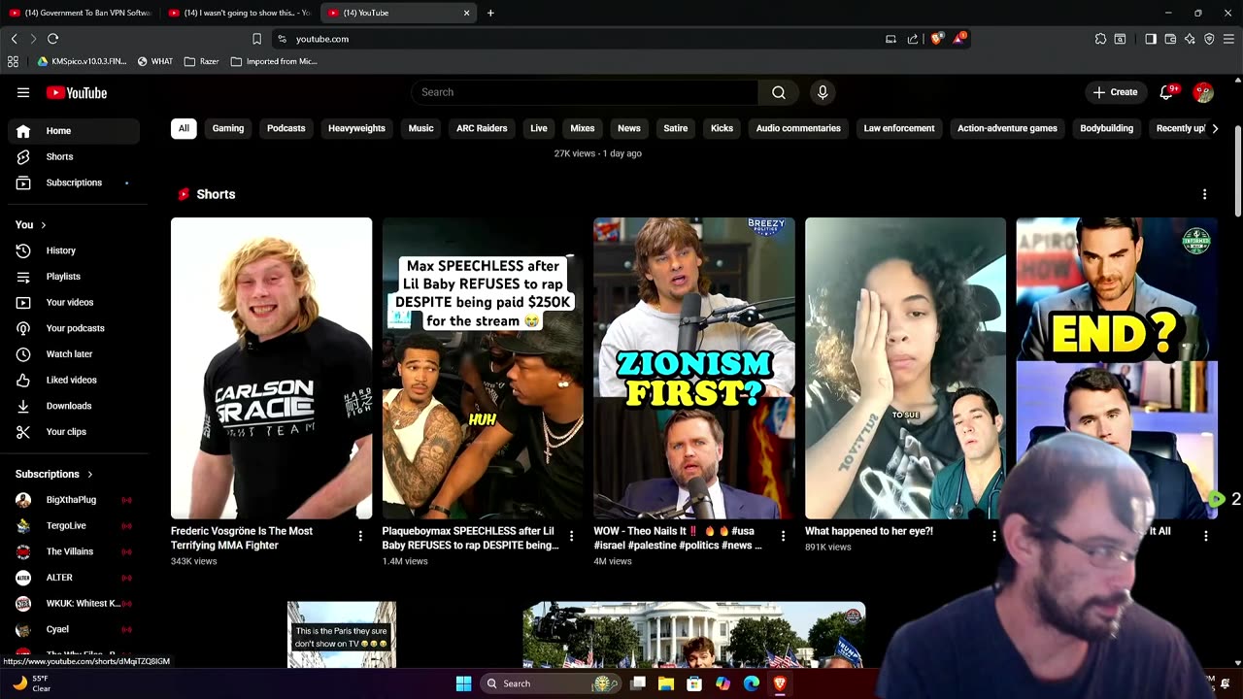The image size is (1243, 699).
Task: Open a new browser tab
Action: coord(490,13)
